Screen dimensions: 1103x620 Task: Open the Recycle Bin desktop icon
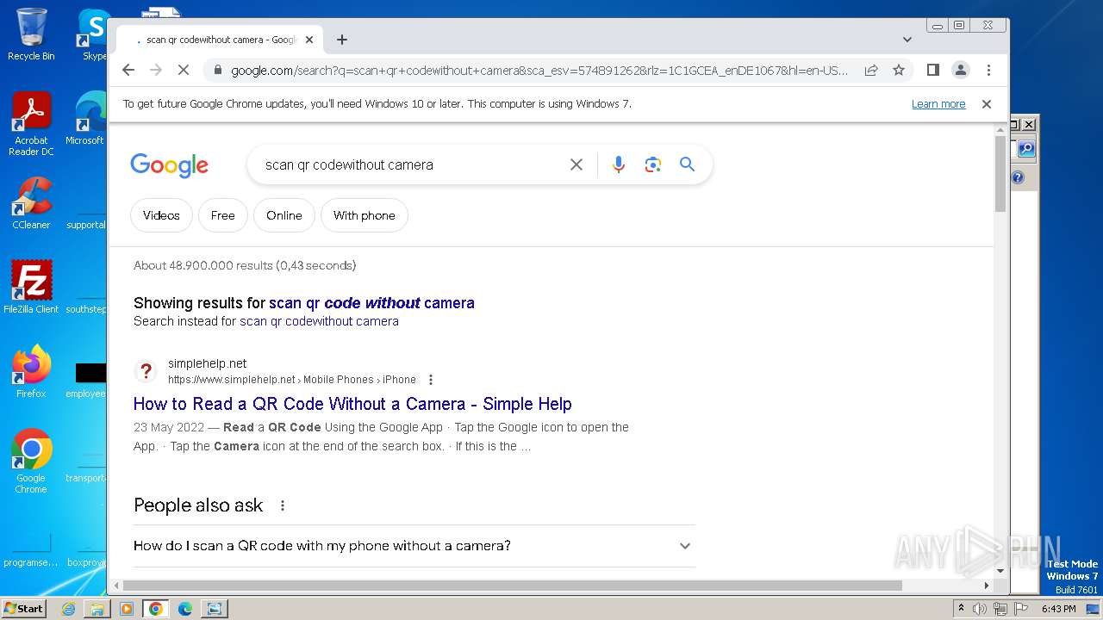click(31, 34)
